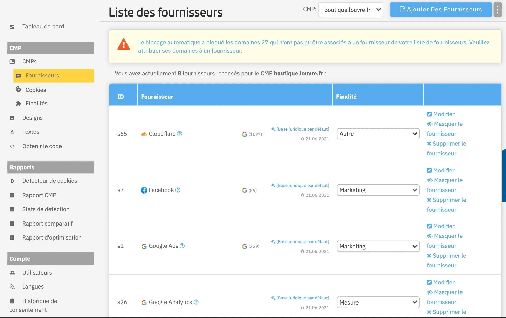Open Google Ads Finalité dropdown
The height and width of the screenshot is (318, 506).
[378, 246]
